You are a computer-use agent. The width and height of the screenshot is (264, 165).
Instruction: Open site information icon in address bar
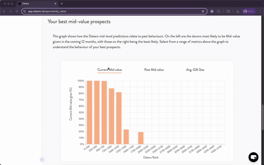click(25, 11)
